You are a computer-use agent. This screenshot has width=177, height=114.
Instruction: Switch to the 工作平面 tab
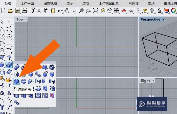coord(27,3)
